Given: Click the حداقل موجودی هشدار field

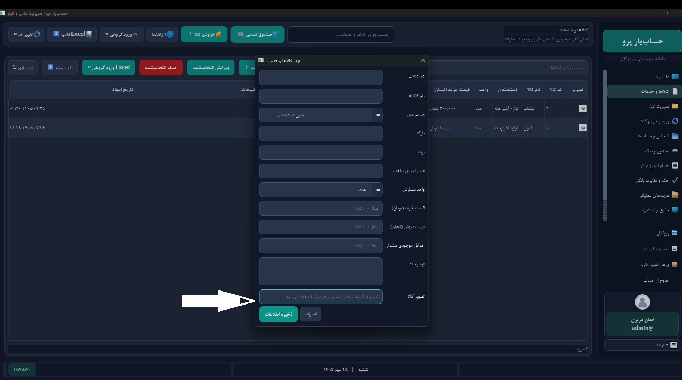Looking at the screenshot, I should (x=321, y=246).
